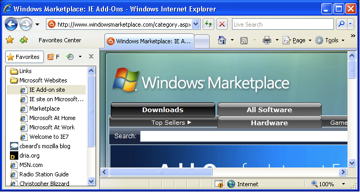The width and height of the screenshot is (360, 192).
Task: Click the favorites list scroll down arrow
Action: (91, 182)
